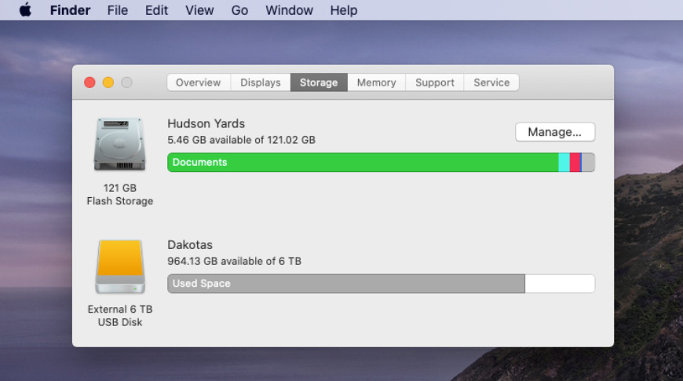Close the window with the red button
The height and width of the screenshot is (381, 683).
tap(89, 82)
